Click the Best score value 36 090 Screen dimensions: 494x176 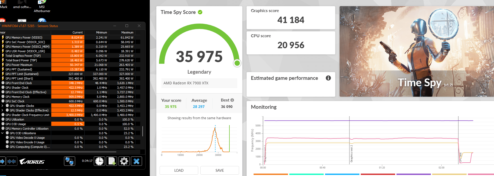click(227, 107)
